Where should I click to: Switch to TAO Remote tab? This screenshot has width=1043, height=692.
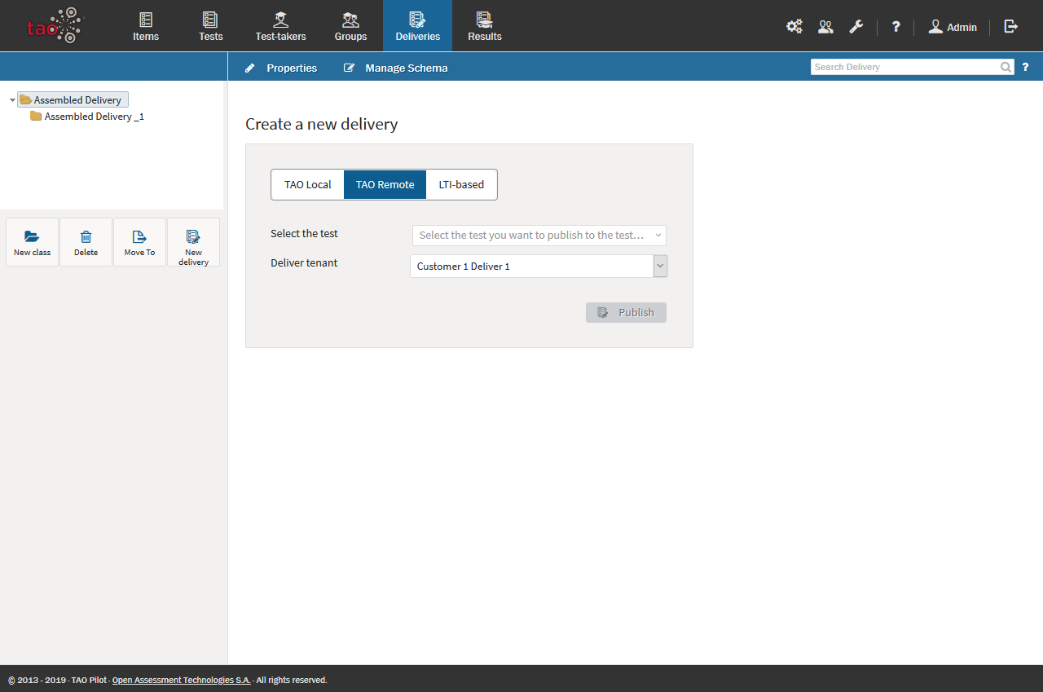click(x=385, y=184)
